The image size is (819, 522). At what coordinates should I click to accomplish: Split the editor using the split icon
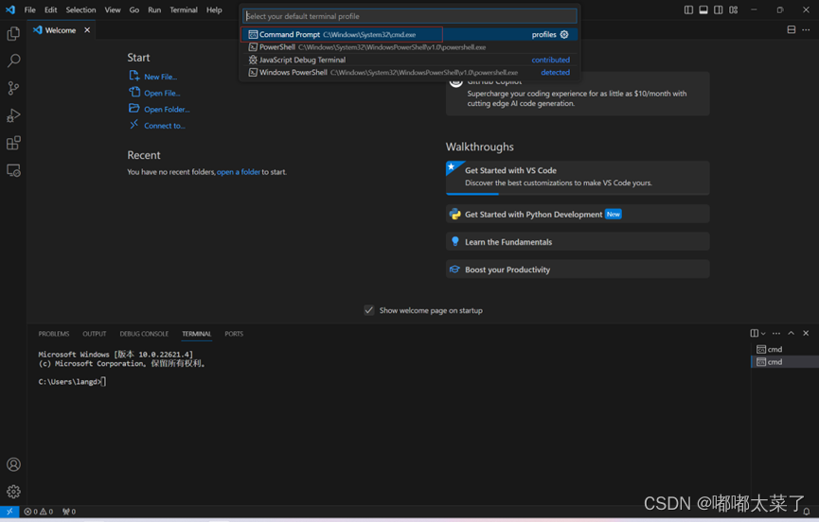[x=792, y=29]
